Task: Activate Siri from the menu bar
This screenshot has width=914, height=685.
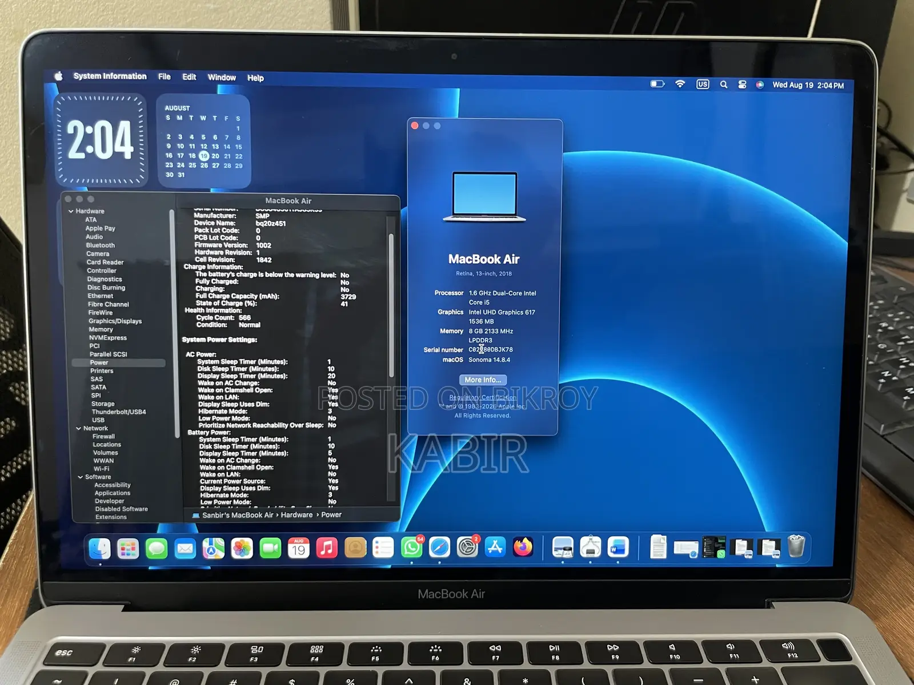Action: [760, 84]
